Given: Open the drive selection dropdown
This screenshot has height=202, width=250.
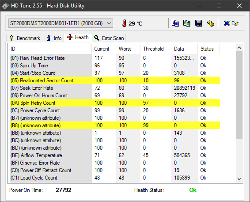Looking at the screenshot, I should 61,23.
